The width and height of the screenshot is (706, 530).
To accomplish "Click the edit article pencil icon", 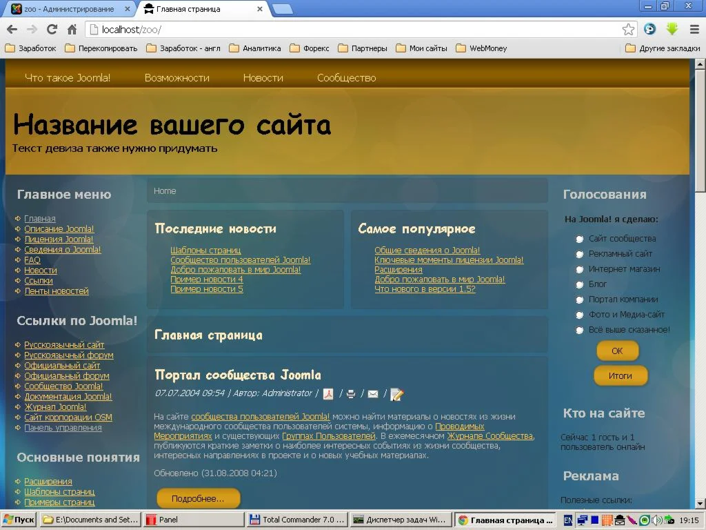I will [396, 394].
